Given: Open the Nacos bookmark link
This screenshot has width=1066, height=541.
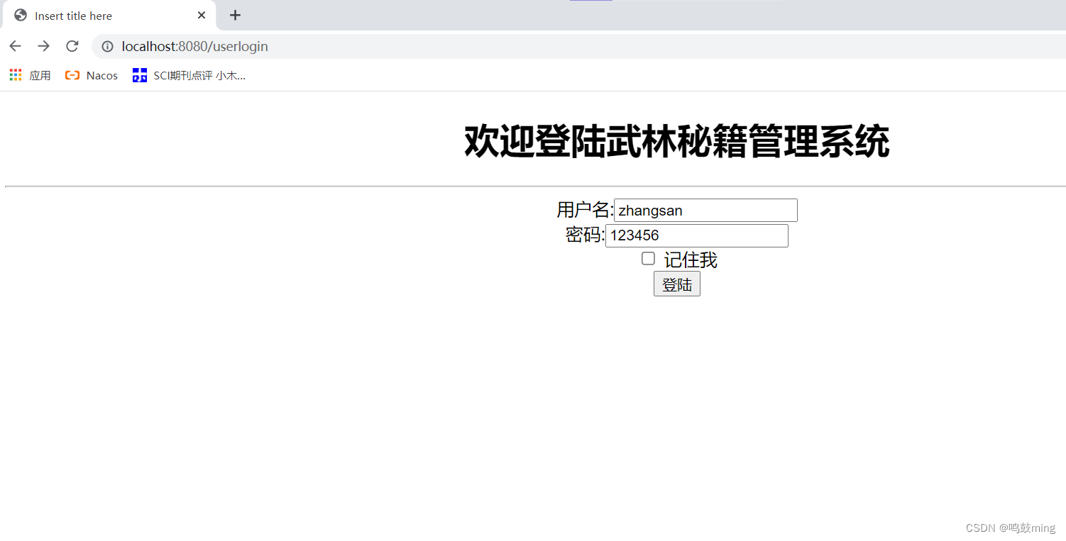Looking at the screenshot, I should (91, 74).
